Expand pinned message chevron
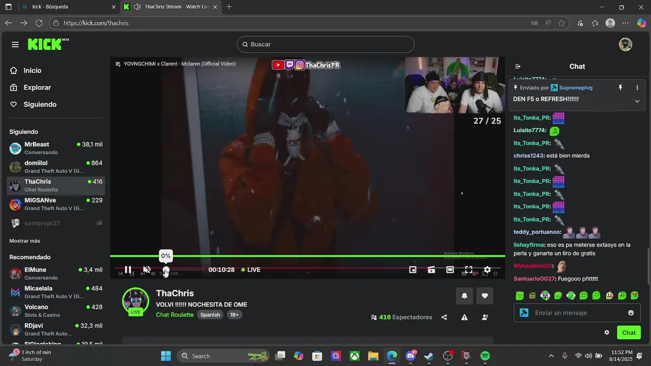The image size is (651, 366). [x=637, y=101]
